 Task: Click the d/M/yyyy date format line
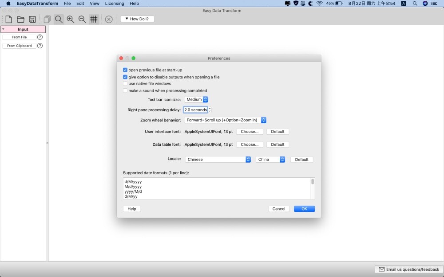coord(133,182)
